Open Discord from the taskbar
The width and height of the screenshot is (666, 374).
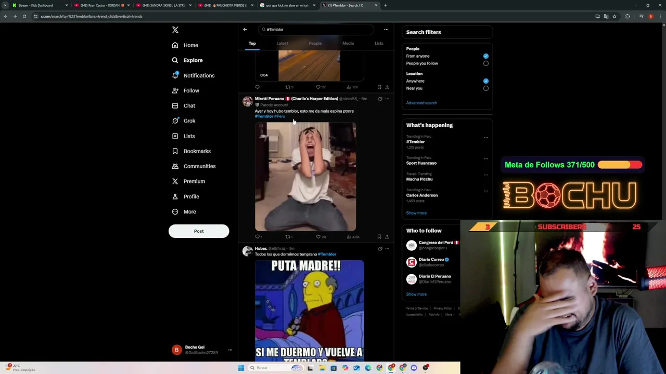(414, 368)
